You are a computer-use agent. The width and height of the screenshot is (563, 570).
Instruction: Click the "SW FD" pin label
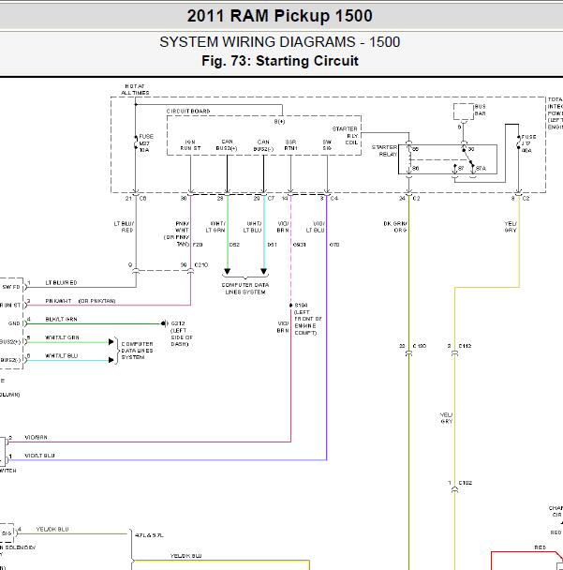click(11, 287)
